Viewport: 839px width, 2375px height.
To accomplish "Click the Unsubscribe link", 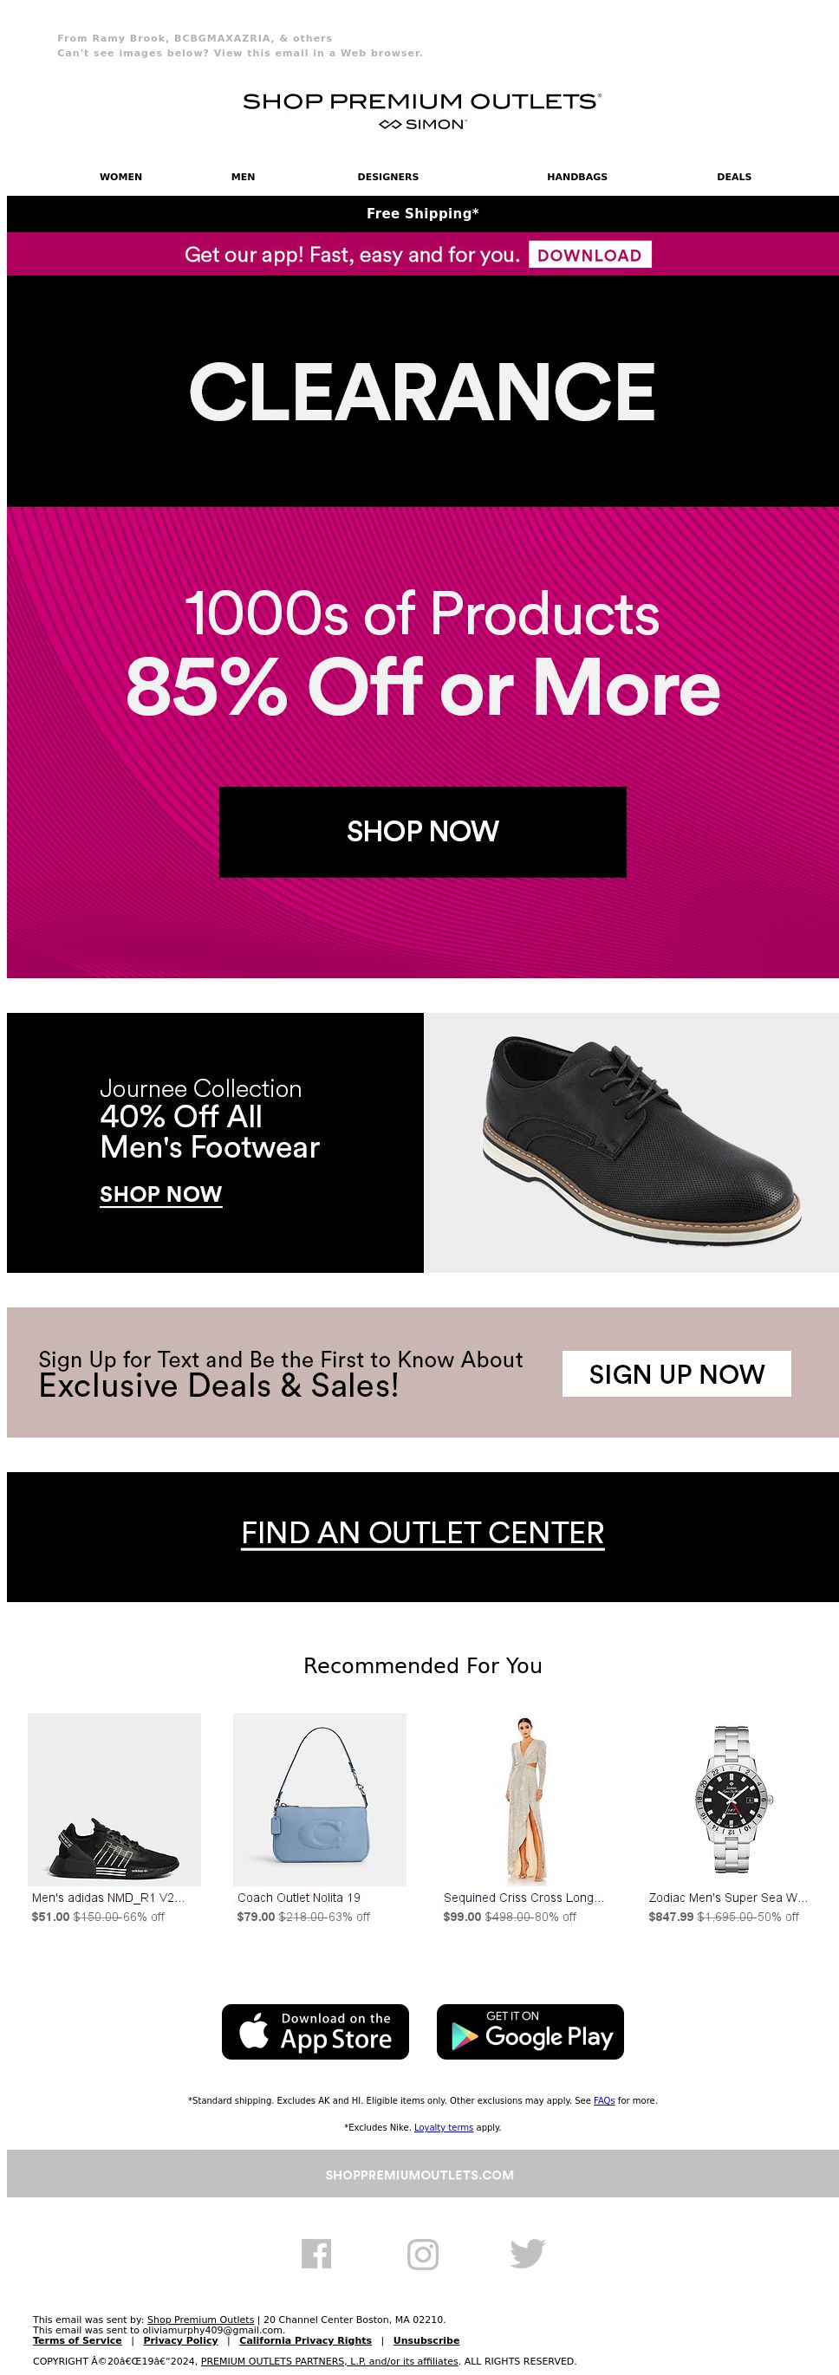I will [x=426, y=2340].
